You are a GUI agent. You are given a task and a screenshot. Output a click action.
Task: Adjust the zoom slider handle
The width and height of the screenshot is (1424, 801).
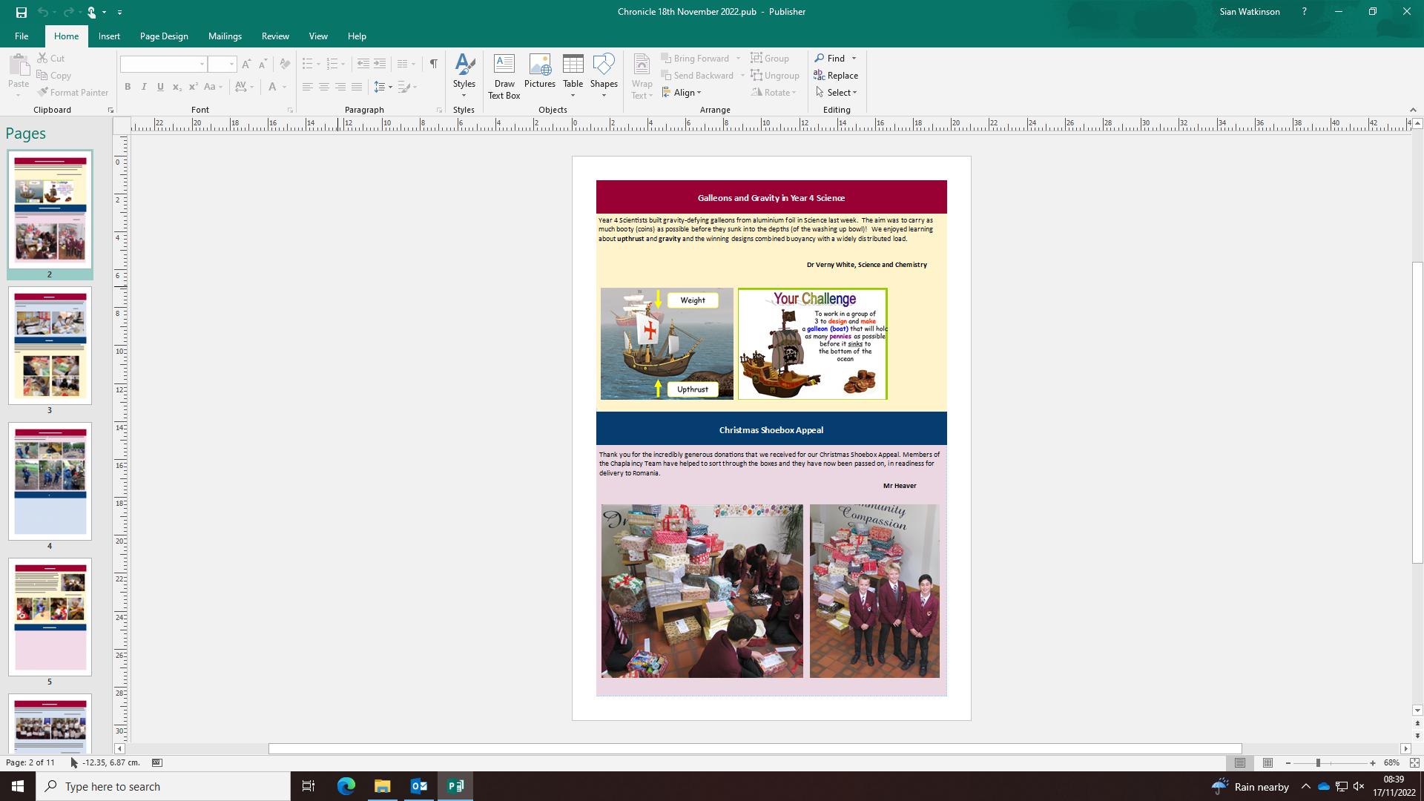point(1318,763)
